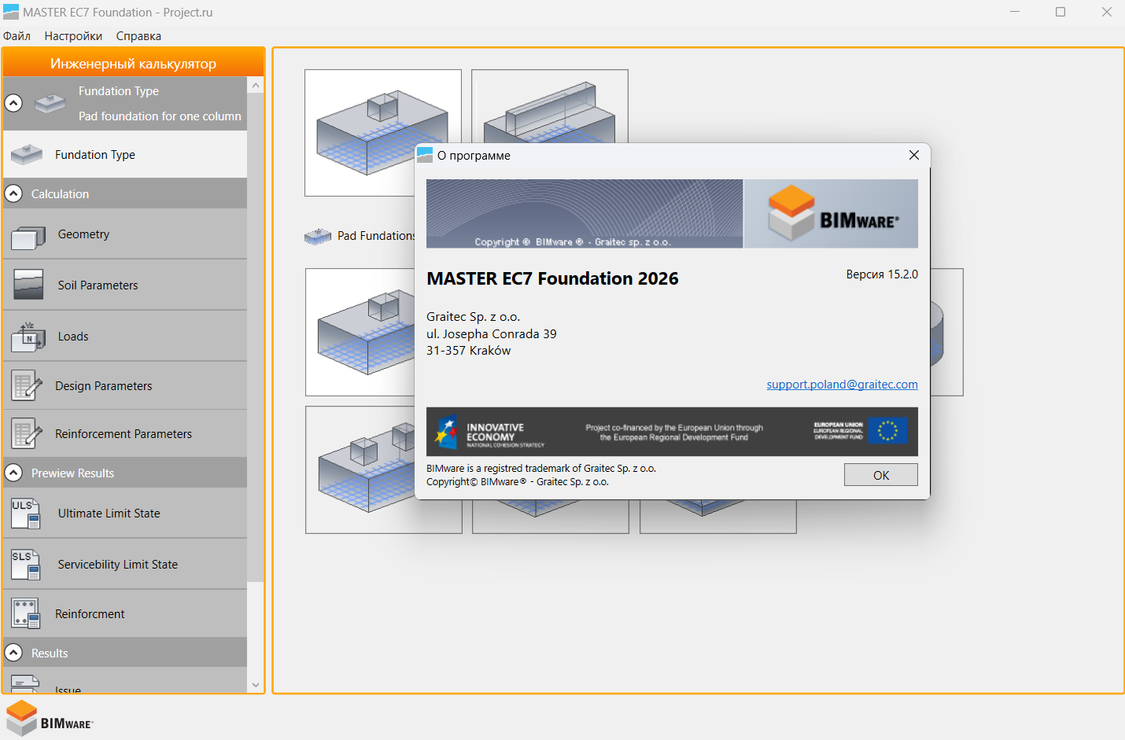This screenshot has height=740, width=1125.
Task: Click the Reinforcement Parameters pencil icon
Action: click(x=27, y=434)
